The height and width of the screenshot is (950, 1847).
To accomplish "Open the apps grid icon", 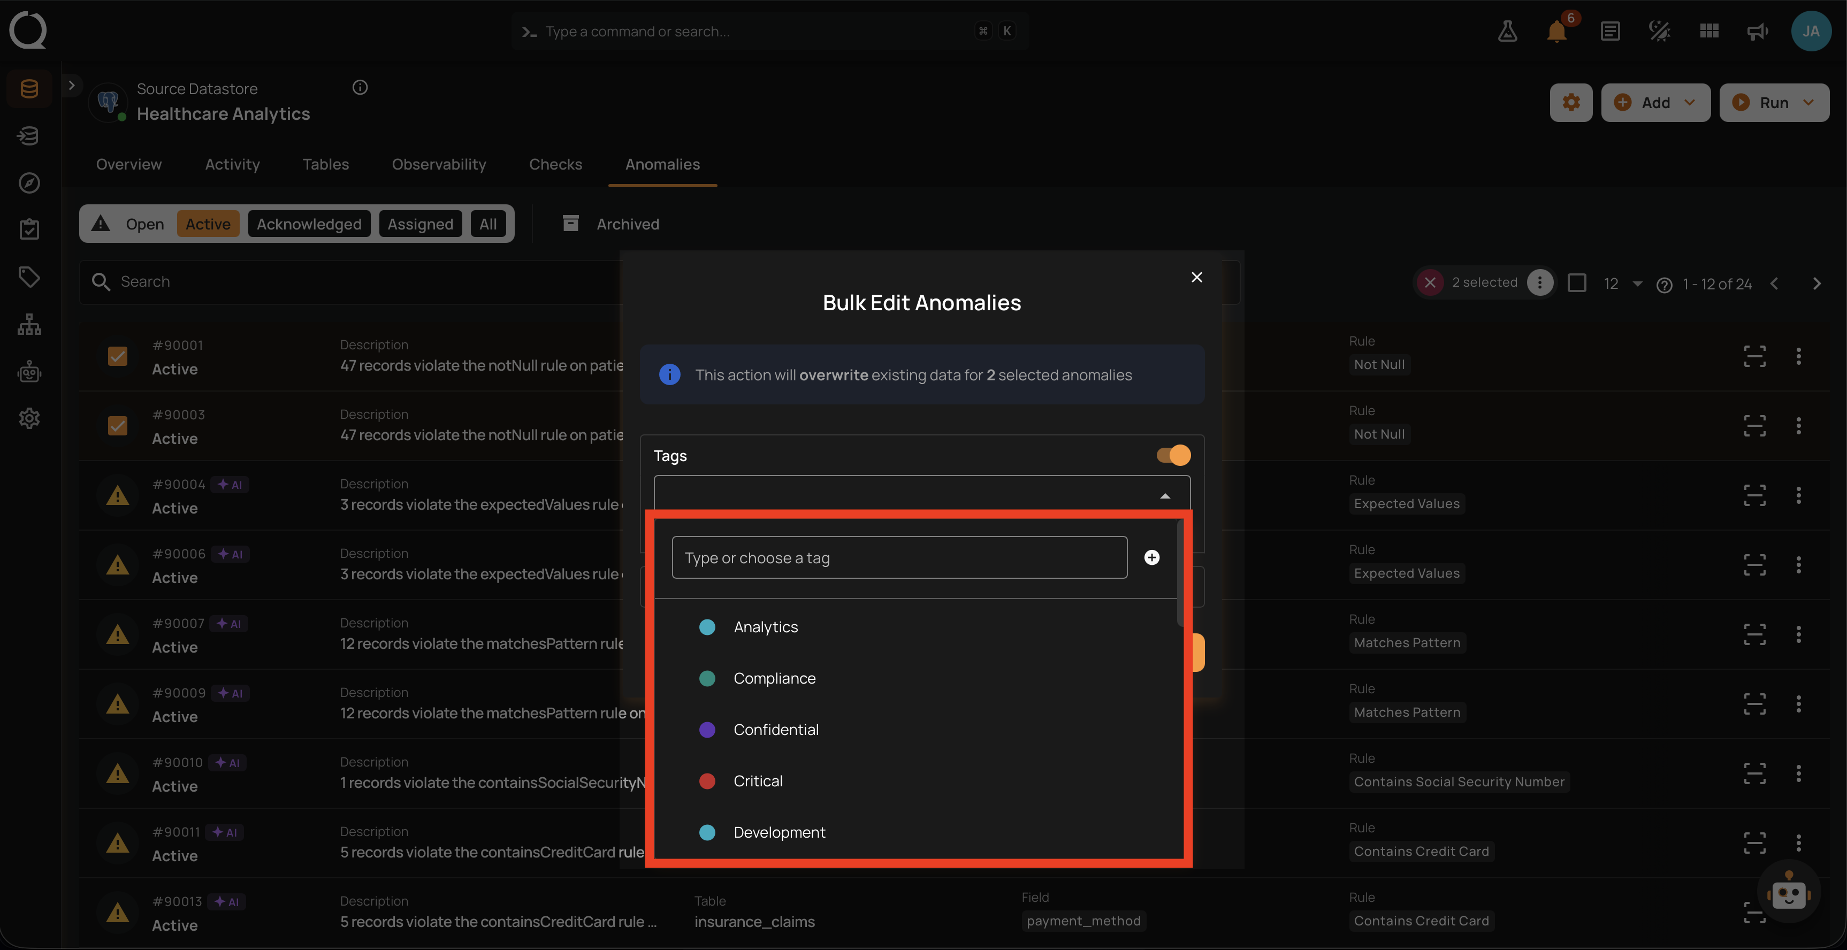I will [x=1709, y=31].
